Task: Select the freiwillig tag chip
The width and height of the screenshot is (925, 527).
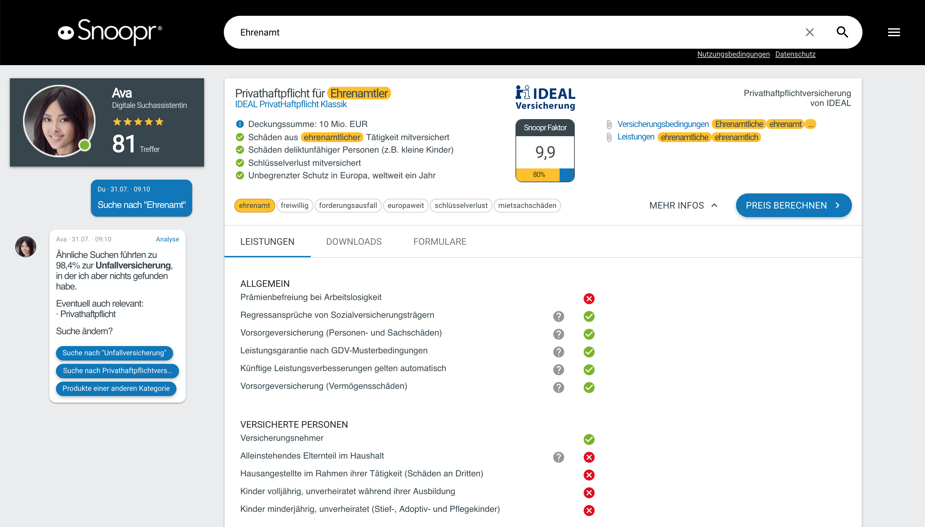Action: (x=294, y=205)
